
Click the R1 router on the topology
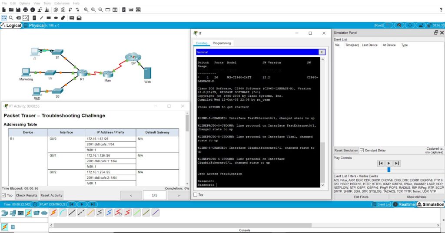click(x=82, y=73)
